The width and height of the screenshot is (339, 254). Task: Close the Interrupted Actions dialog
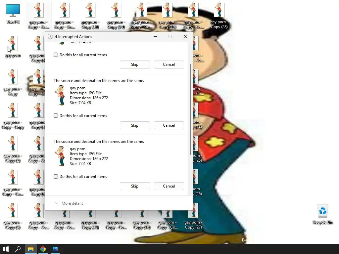[185, 36]
